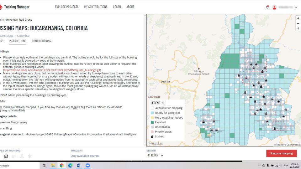Collapse the map Legend panel
Image resolution: width=301 pixels, height=169 pixels.
point(163,103)
